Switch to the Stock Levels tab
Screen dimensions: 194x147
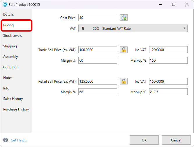13,36
